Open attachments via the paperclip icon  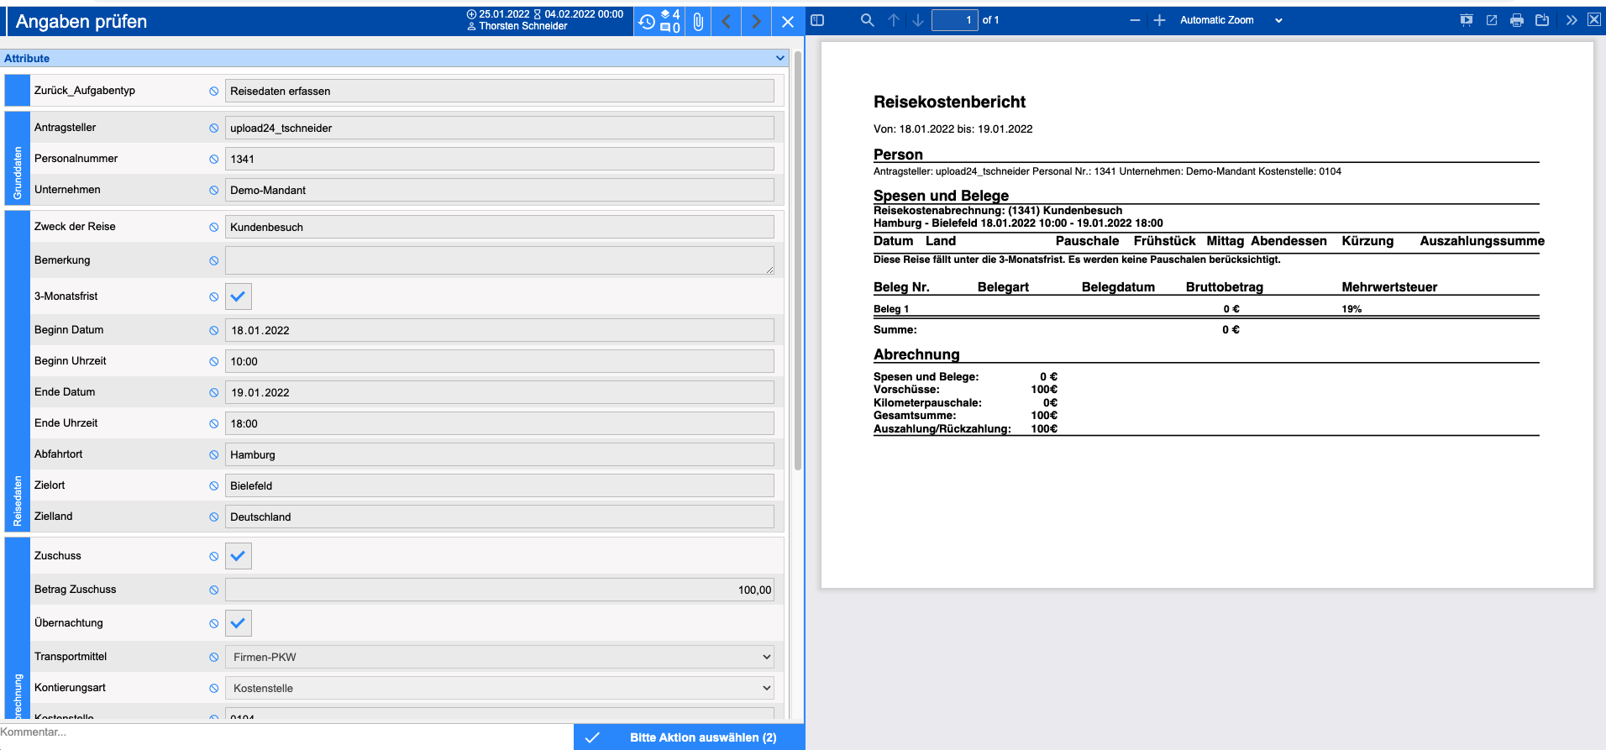[698, 22]
